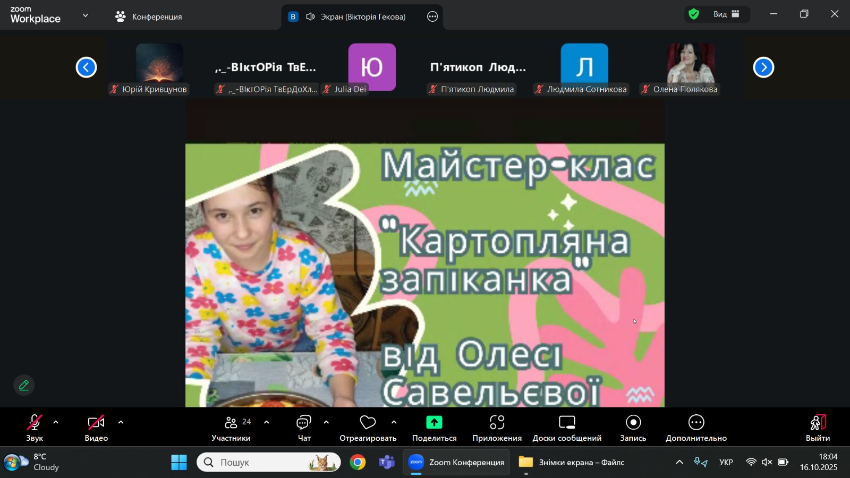Toggle the Participants panel

[x=232, y=423]
